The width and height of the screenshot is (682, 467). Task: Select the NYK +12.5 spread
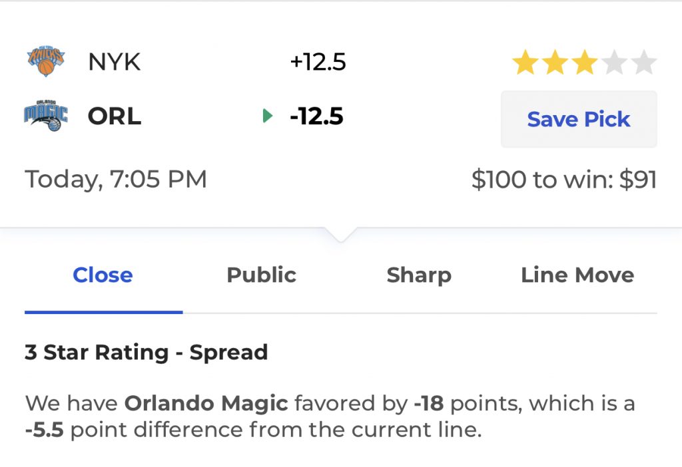click(x=318, y=61)
